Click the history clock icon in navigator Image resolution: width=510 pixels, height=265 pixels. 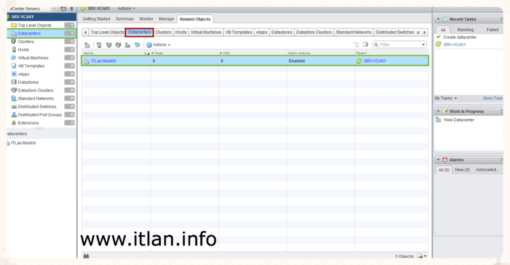point(62,8)
